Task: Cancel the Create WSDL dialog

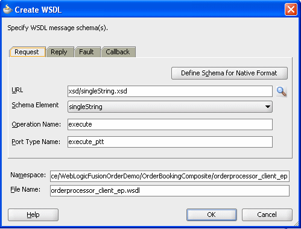Action: tap(267, 215)
